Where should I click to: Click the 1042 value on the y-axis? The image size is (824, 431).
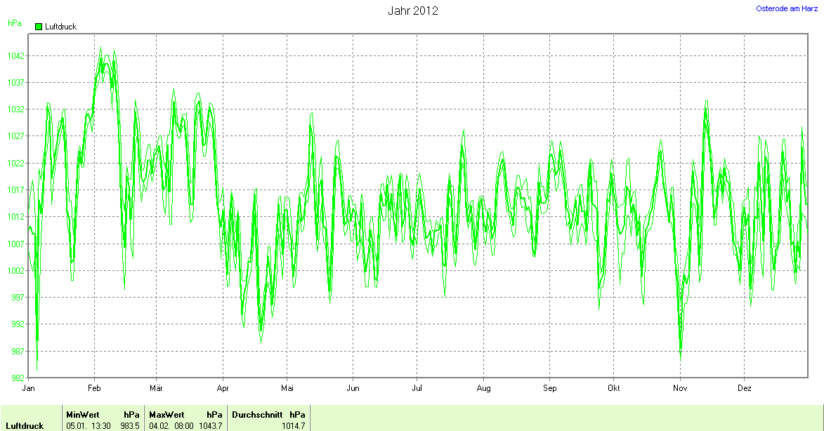point(15,56)
